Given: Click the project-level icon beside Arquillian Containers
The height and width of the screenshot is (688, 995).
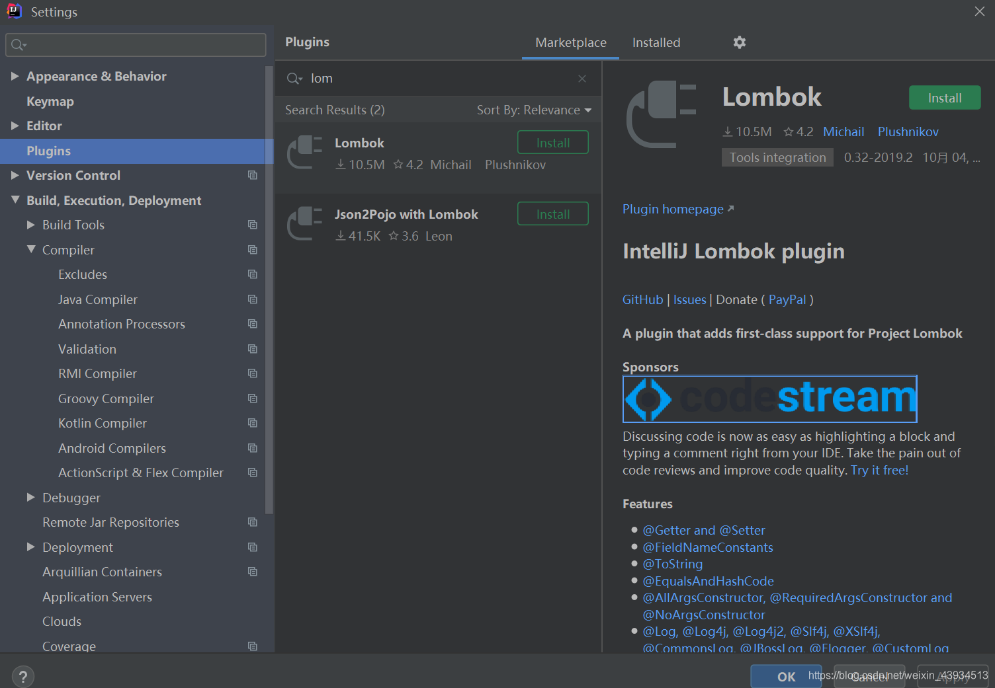Looking at the screenshot, I should click(252, 572).
